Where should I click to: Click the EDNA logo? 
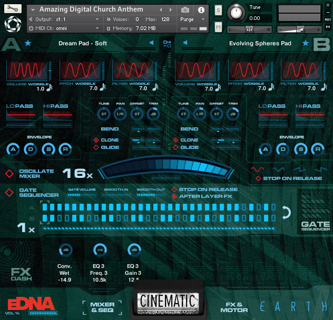coord(31,304)
